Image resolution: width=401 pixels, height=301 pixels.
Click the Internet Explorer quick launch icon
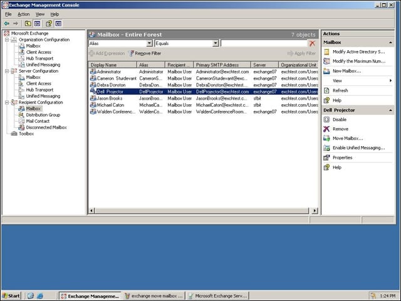[40, 296]
